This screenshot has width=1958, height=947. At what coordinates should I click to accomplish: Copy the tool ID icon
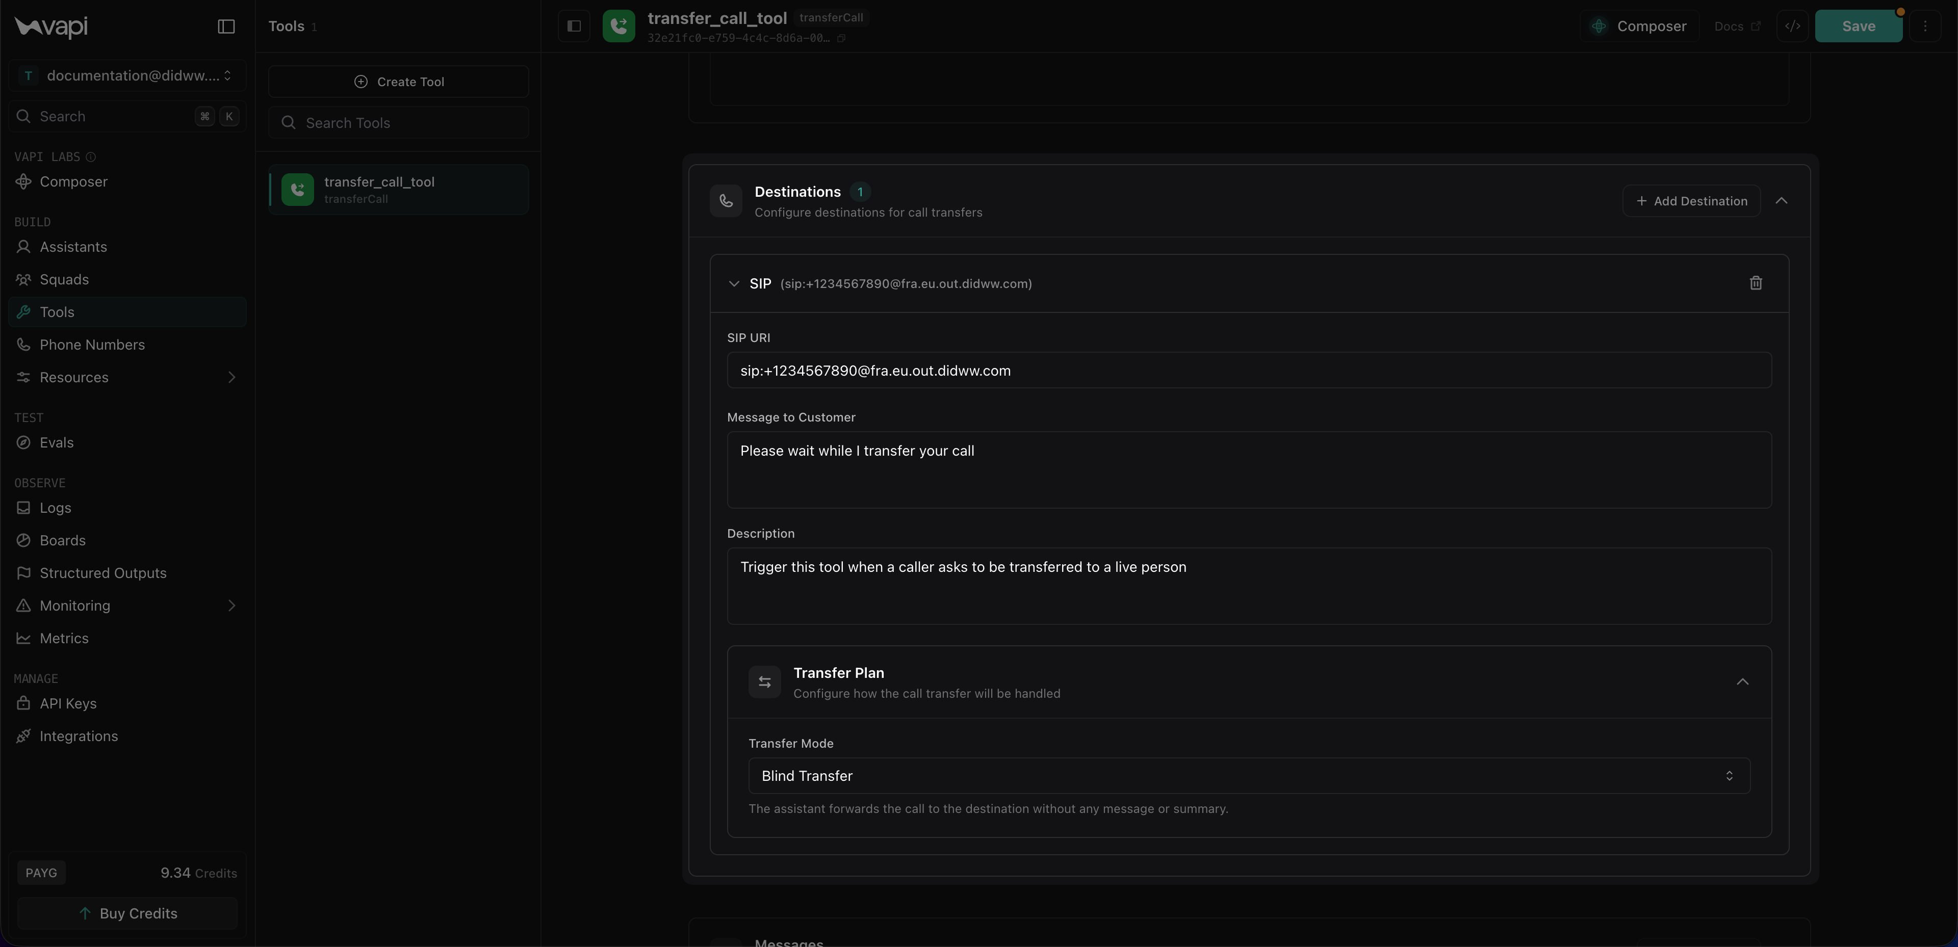coord(841,38)
